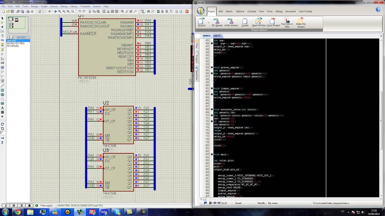Open the Debug menu in ISIS
This screenshot has height=216, width=385.
point(64,6)
